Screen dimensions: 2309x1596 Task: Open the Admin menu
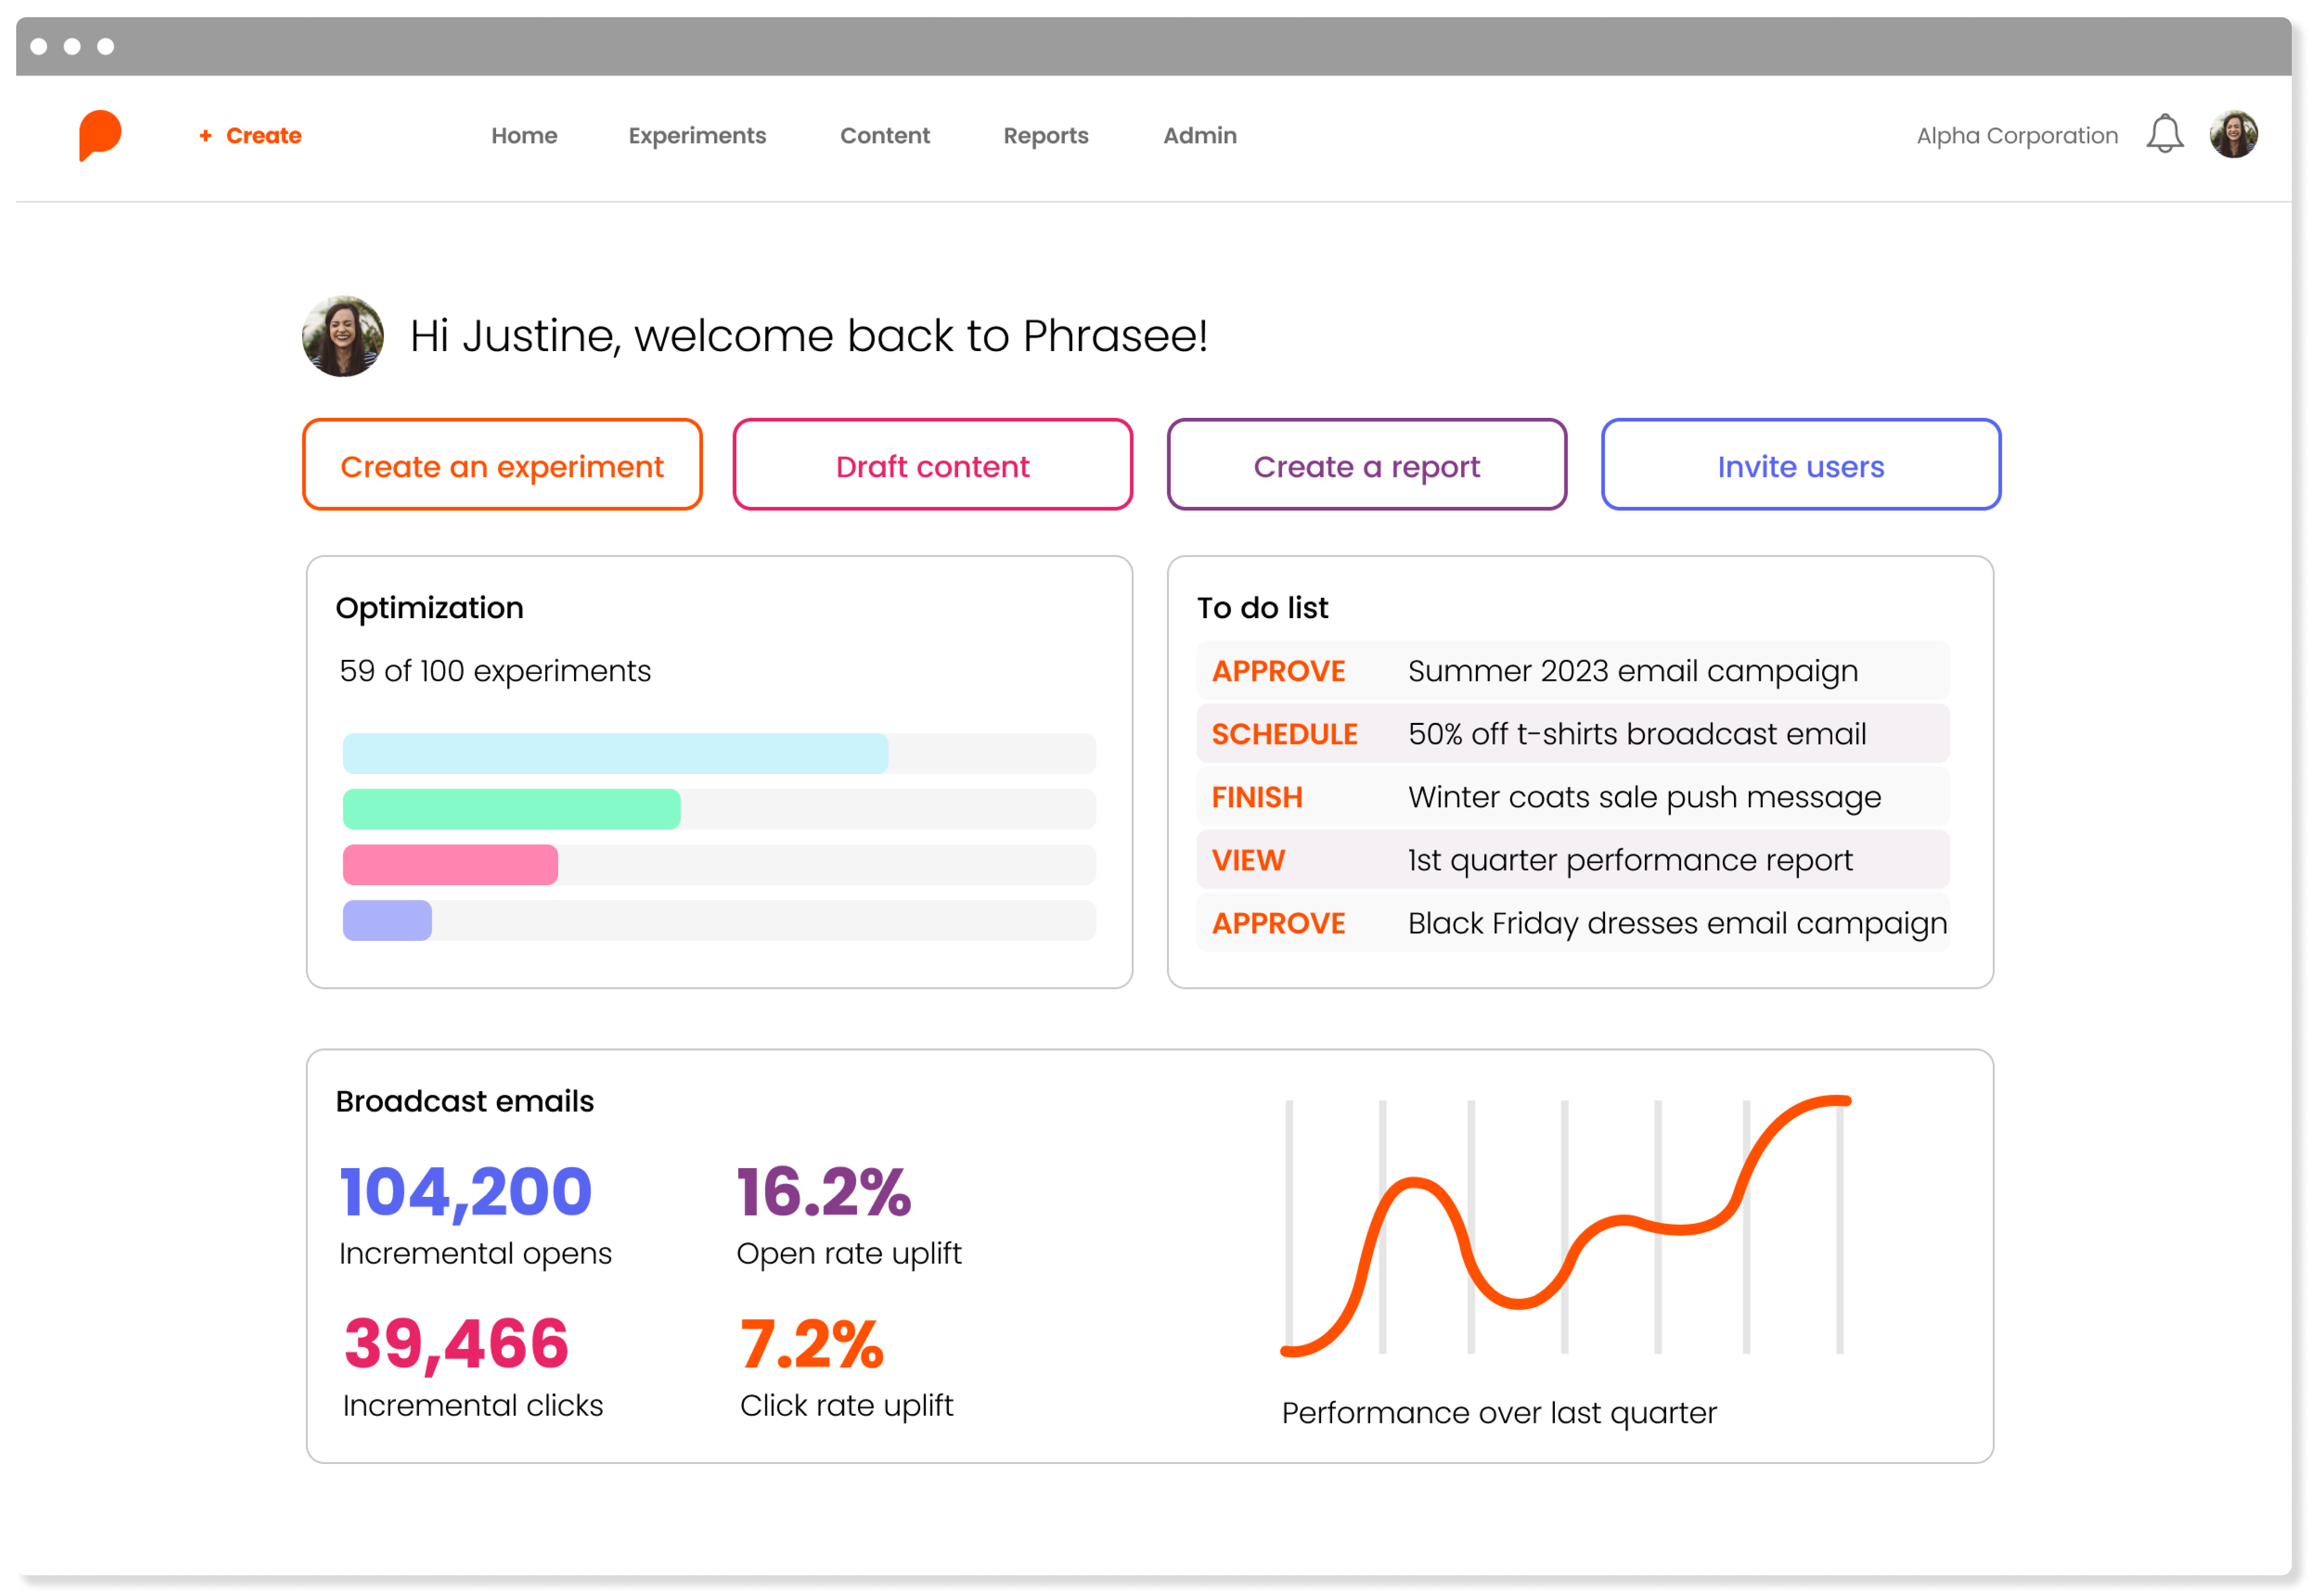pyautogui.click(x=1200, y=135)
